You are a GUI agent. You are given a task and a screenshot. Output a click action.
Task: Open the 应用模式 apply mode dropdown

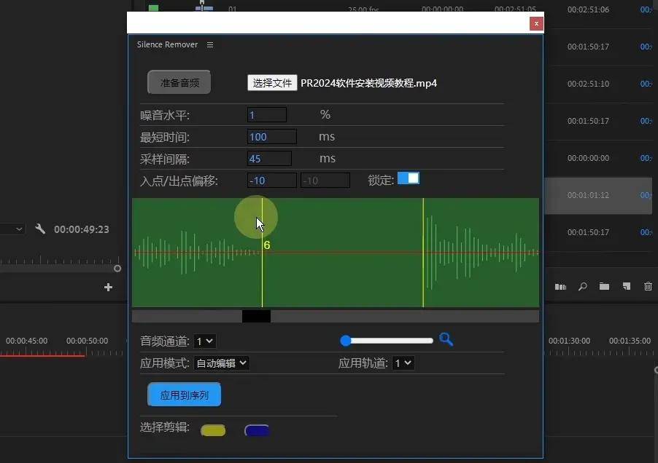(x=222, y=363)
